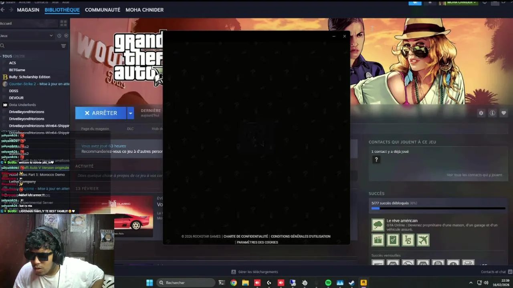The height and width of the screenshot is (288, 513).
Task: Select Dota Underlords in the library
Action: point(22,105)
